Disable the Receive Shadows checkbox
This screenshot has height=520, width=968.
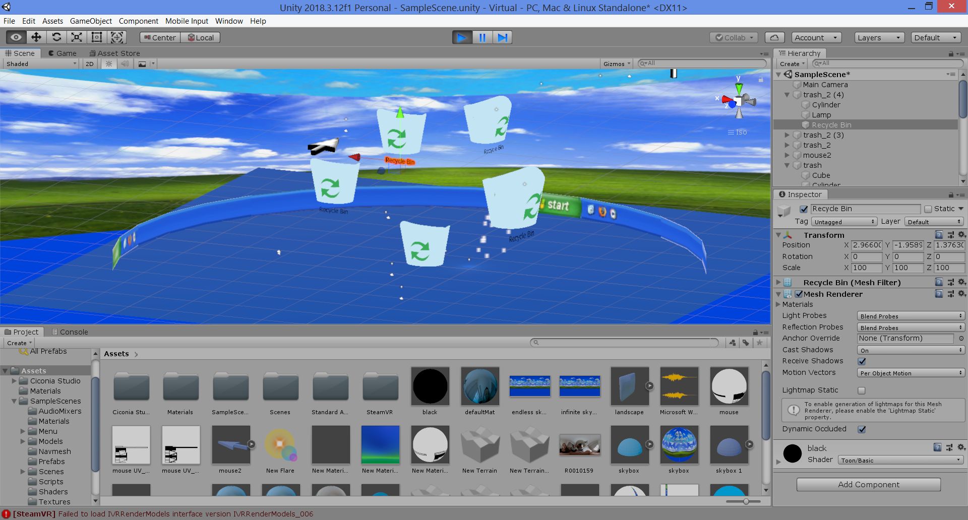click(x=862, y=361)
